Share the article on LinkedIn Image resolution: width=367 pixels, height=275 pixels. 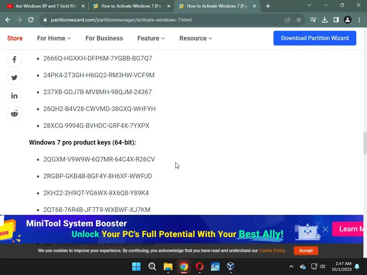14,96
